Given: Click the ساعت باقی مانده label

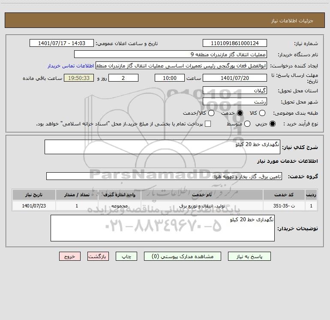Looking at the screenshot, I should tap(42, 78).
